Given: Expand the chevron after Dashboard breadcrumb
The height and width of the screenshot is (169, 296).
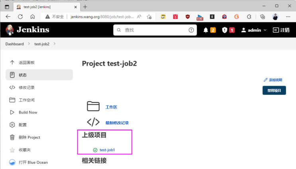Looking at the screenshot, I should coord(29,44).
